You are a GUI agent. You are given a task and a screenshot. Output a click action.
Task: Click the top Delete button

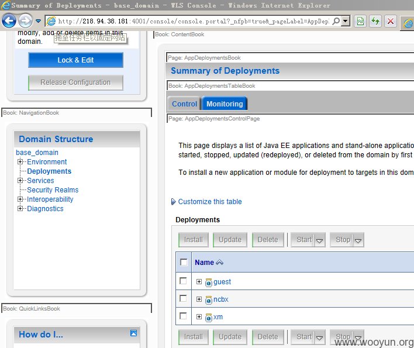click(268, 239)
